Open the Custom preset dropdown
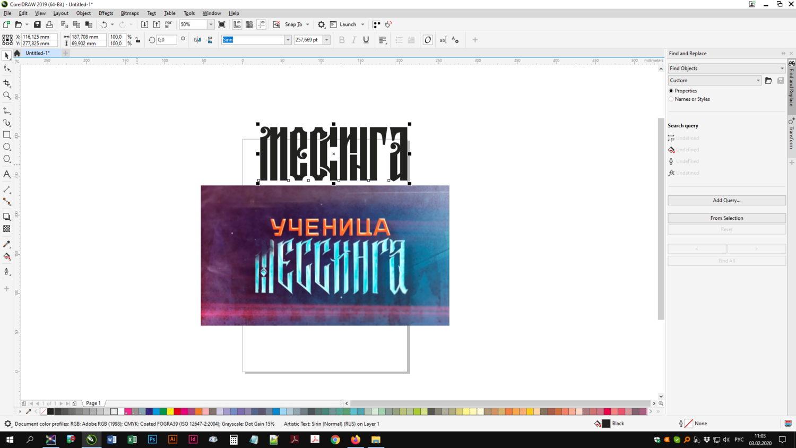Image resolution: width=796 pixels, height=448 pixels. pos(715,81)
